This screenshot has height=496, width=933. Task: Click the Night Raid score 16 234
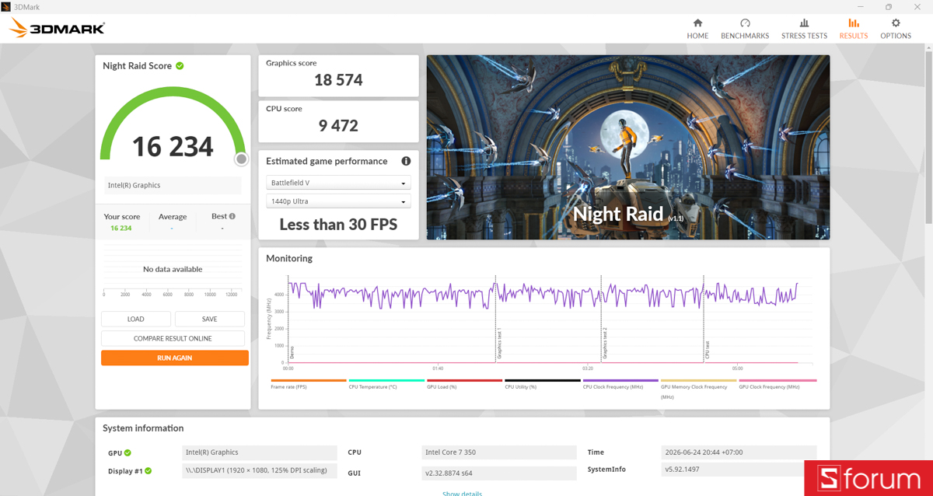click(173, 146)
